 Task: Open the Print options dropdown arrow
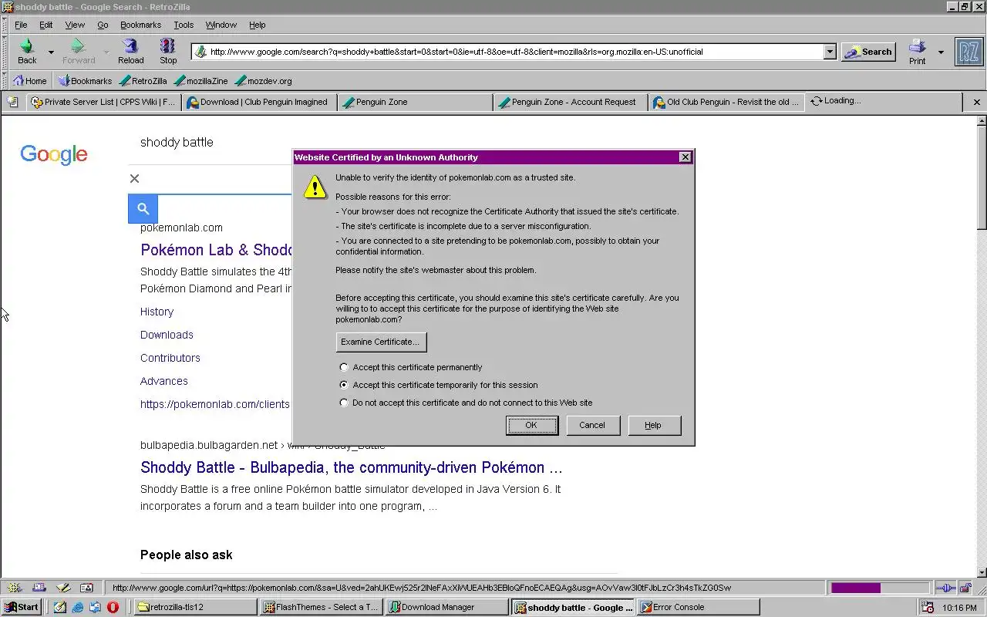tap(941, 52)
